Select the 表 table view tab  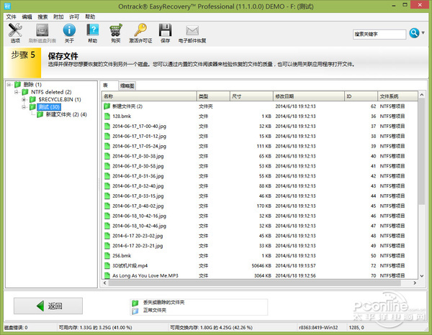coord(109,86)
